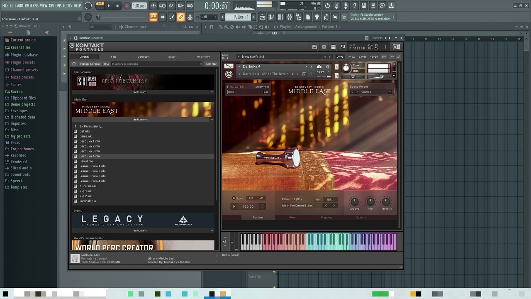This screenshot has width=531, height=299.
Task: Adjust the Groove knob
Action: pyautogui.click(x=354, y=202)
